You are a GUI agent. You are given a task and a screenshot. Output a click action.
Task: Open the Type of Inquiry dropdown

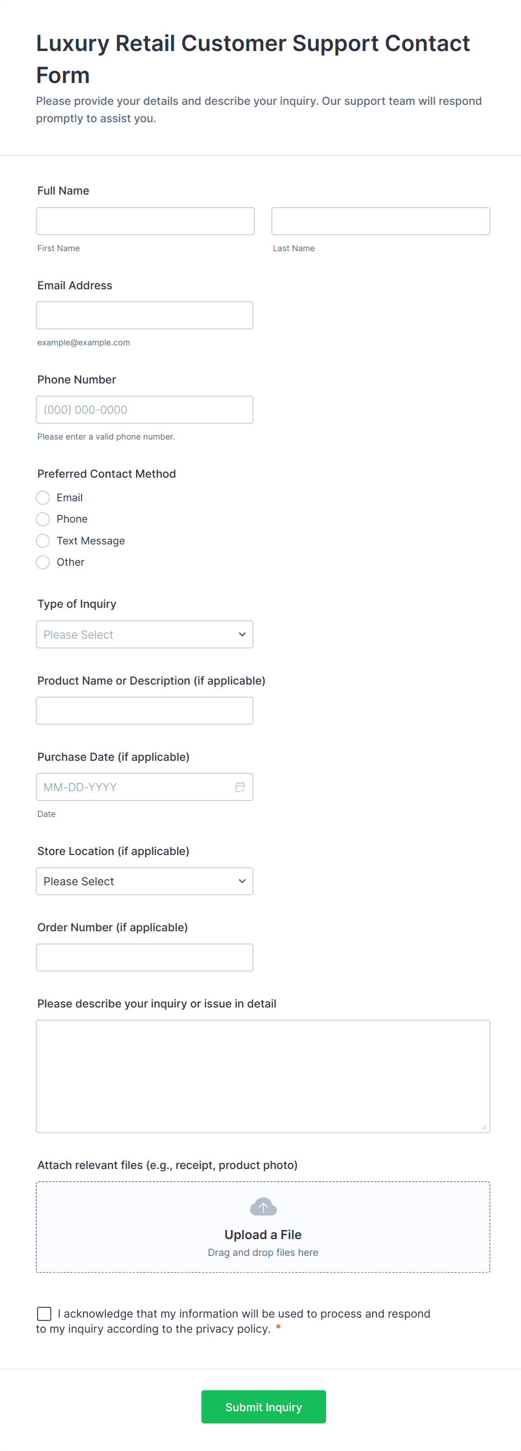pos(145,634)
